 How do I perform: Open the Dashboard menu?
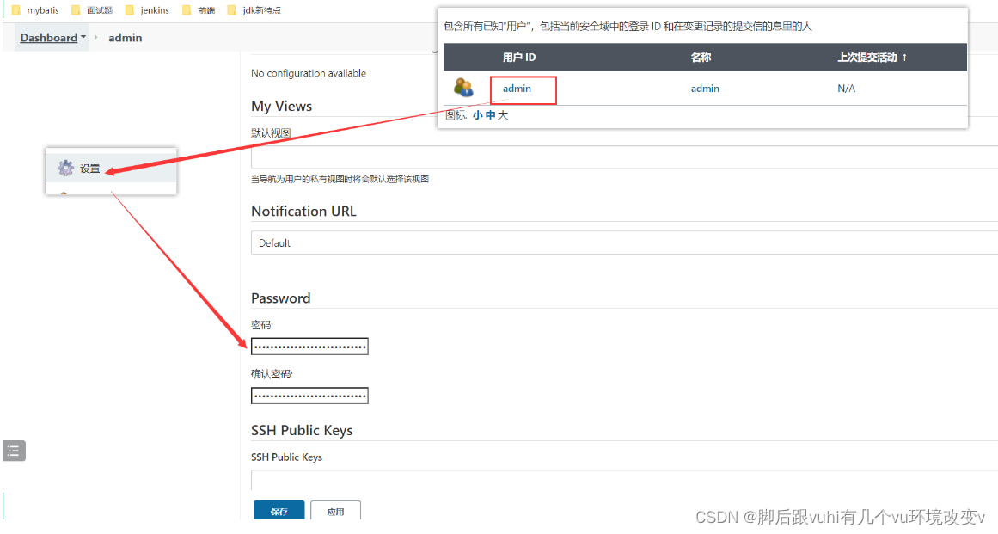(x=50, y=37)
